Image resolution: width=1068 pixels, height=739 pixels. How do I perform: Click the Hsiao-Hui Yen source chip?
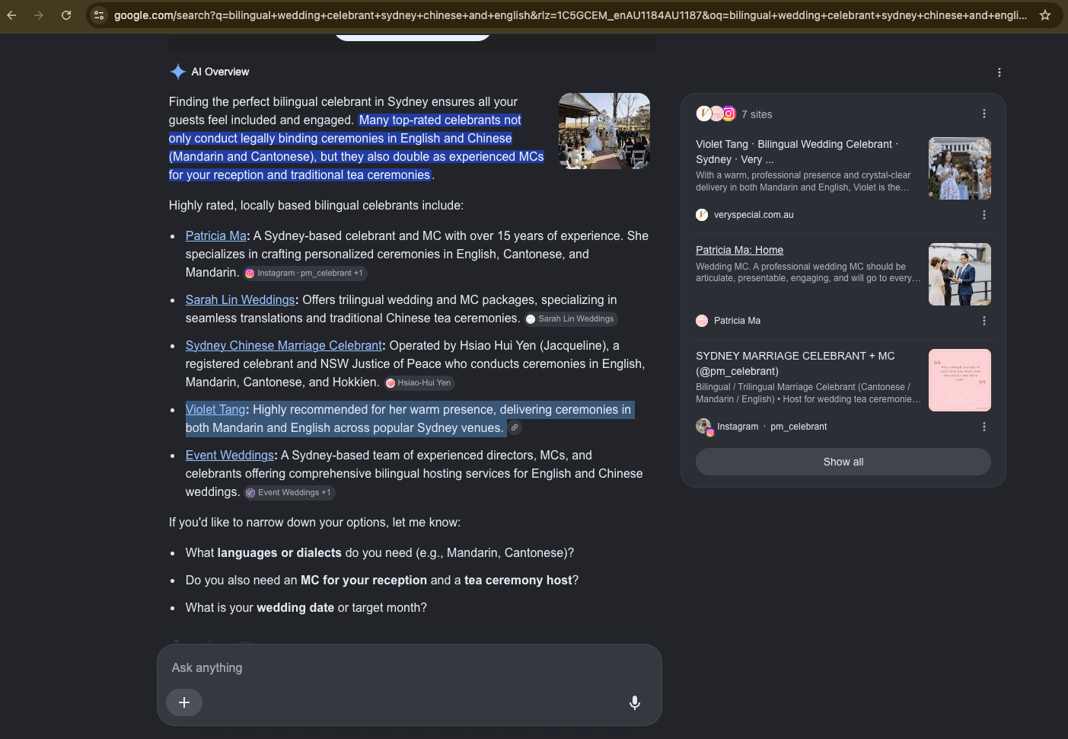[419, 382]
